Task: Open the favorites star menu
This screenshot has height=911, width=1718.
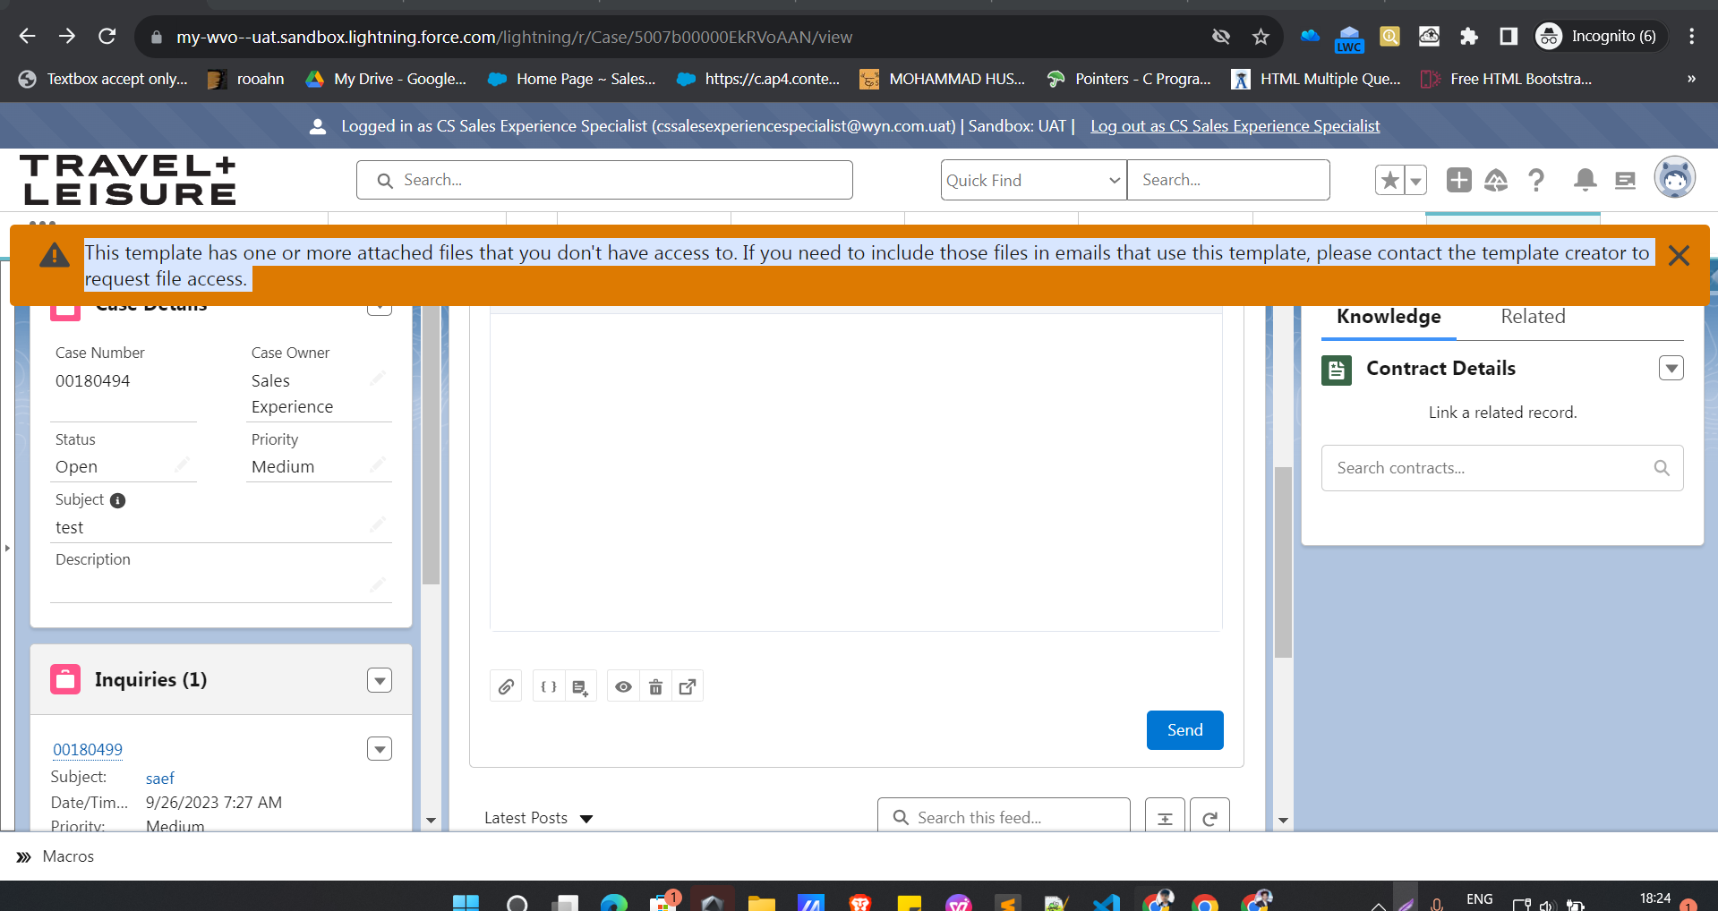Action: 1389,180
